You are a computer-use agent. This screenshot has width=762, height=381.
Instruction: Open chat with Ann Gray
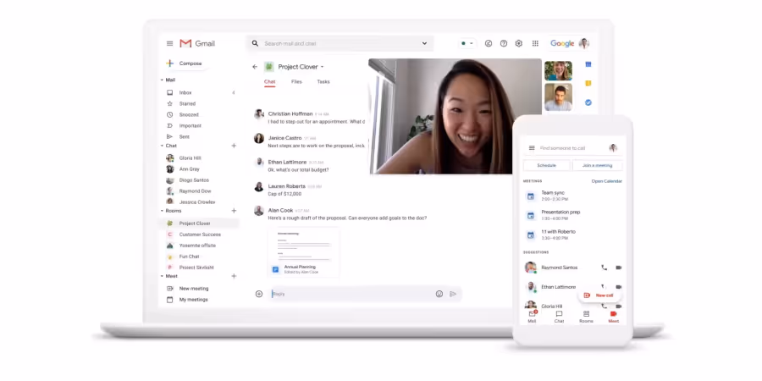(189, 169)
